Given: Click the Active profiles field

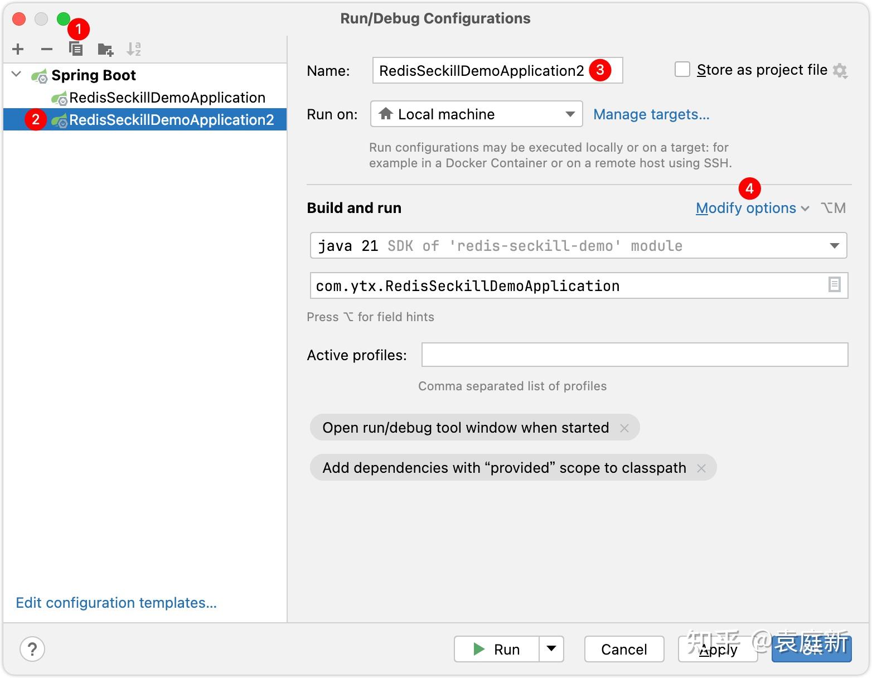Looking at the screenshot, I should point(634,354).
